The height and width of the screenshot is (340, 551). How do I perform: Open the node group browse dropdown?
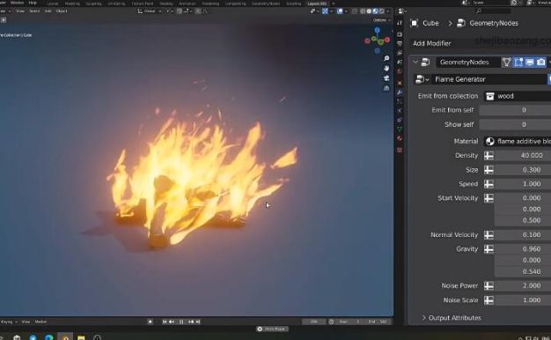422,79
